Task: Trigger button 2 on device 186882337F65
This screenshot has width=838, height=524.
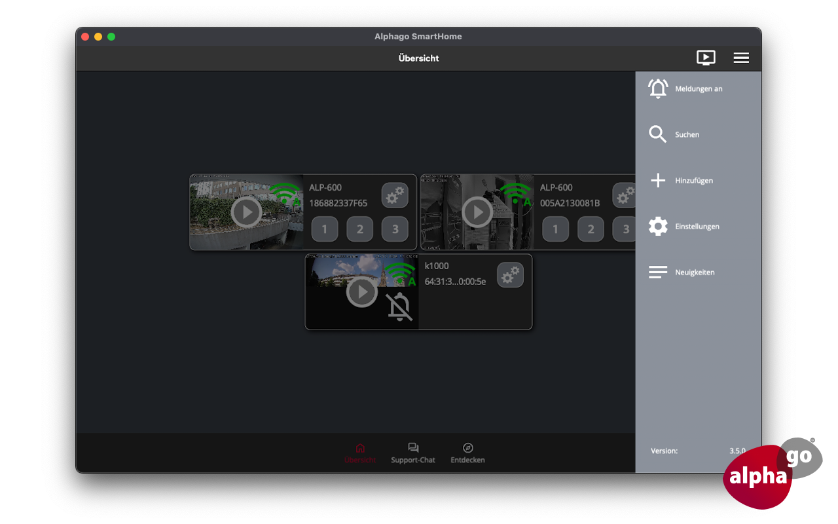Action: point(360,229)
